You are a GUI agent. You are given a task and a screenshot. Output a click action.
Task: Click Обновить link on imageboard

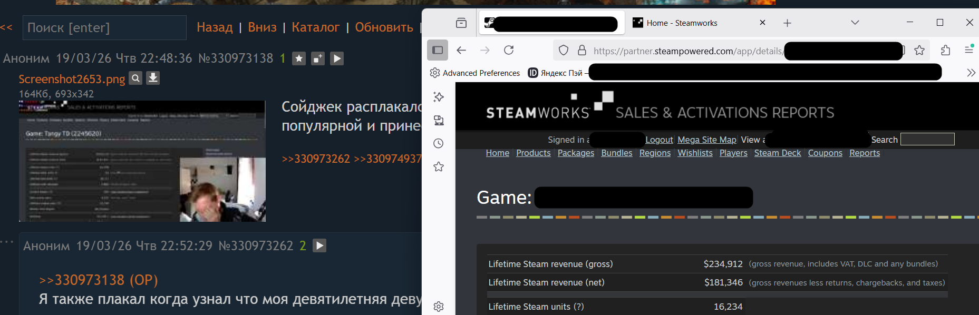[x=384, y=27]
